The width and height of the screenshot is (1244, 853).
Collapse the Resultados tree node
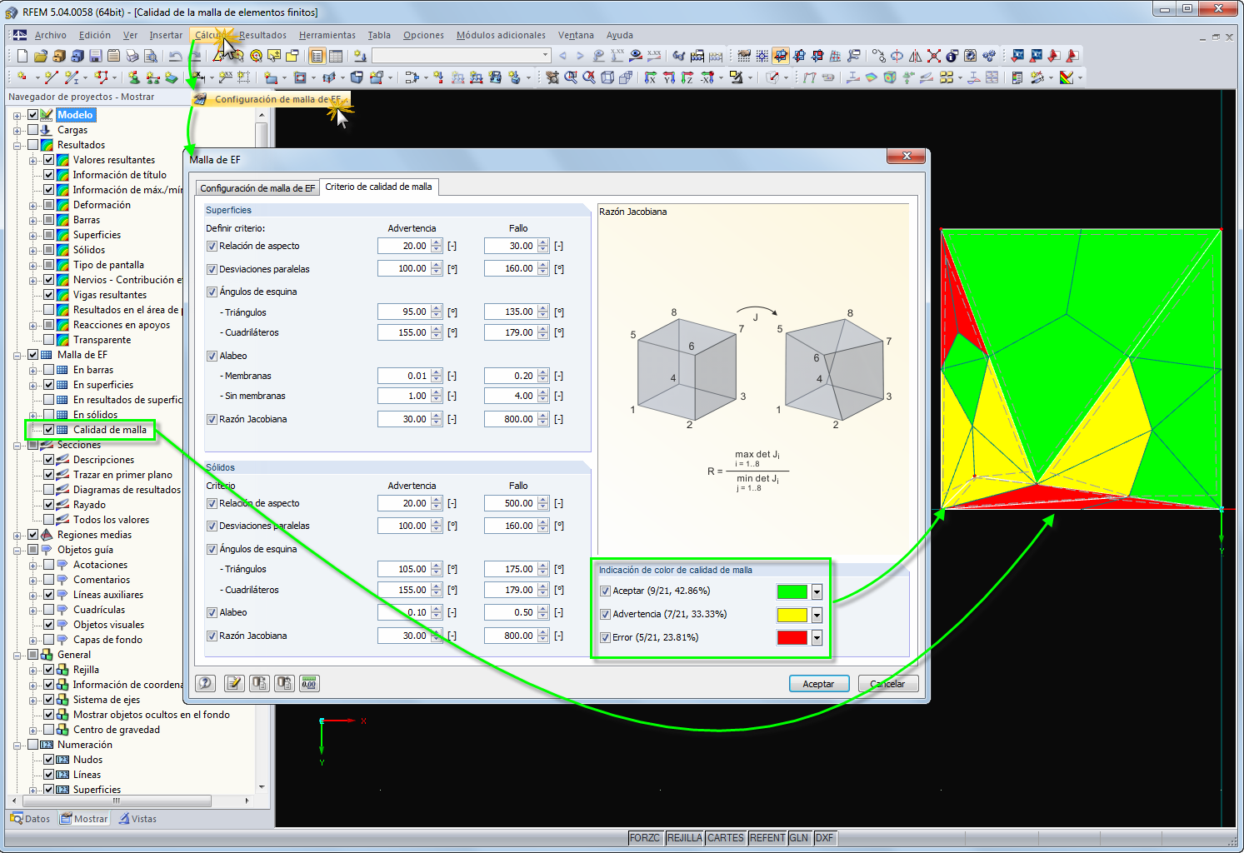17,145
